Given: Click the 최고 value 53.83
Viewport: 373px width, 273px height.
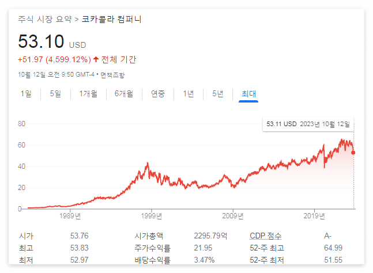Looking at the screenshot, I should [x=79, y=248].
